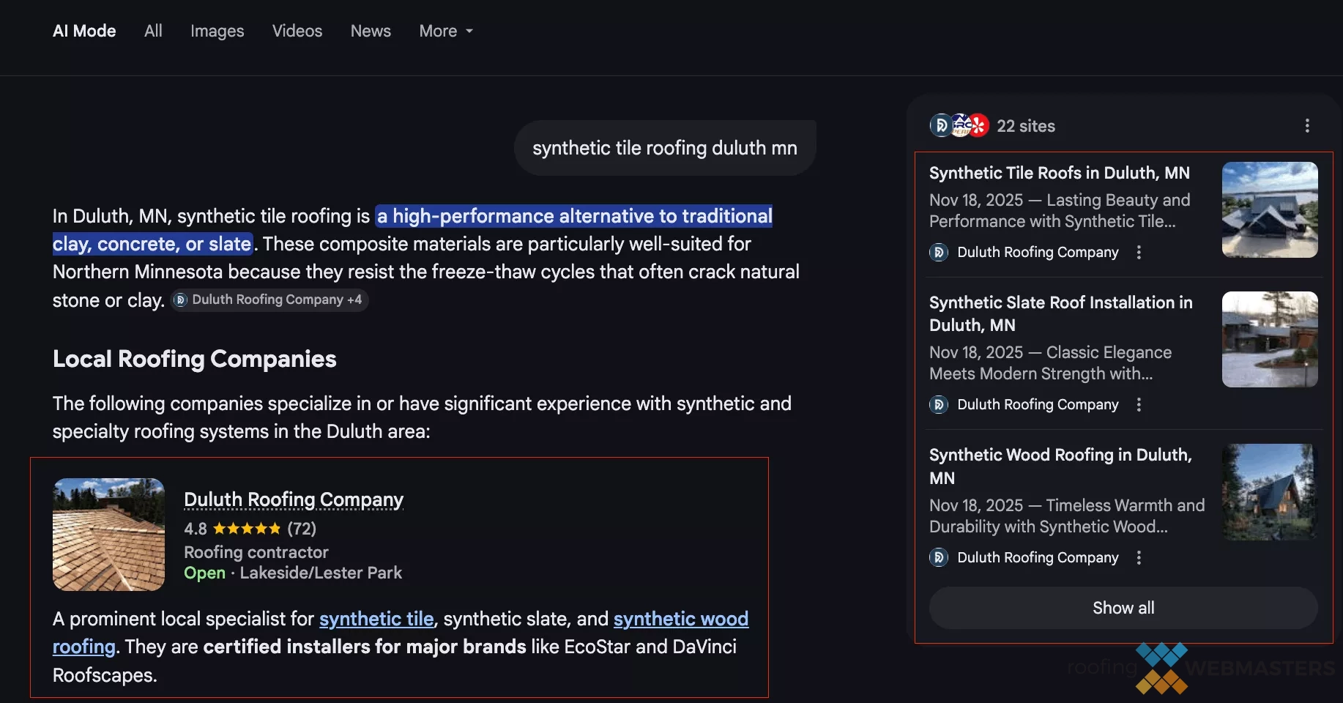1343x703 pixels.
Task: Open the All results tab
Action: pos(153,31)
